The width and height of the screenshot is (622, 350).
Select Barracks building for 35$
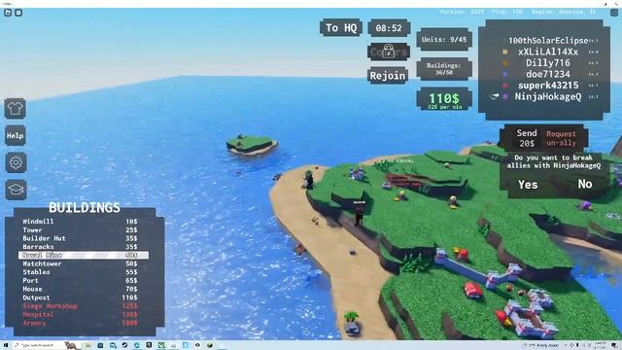pos(80,246)
